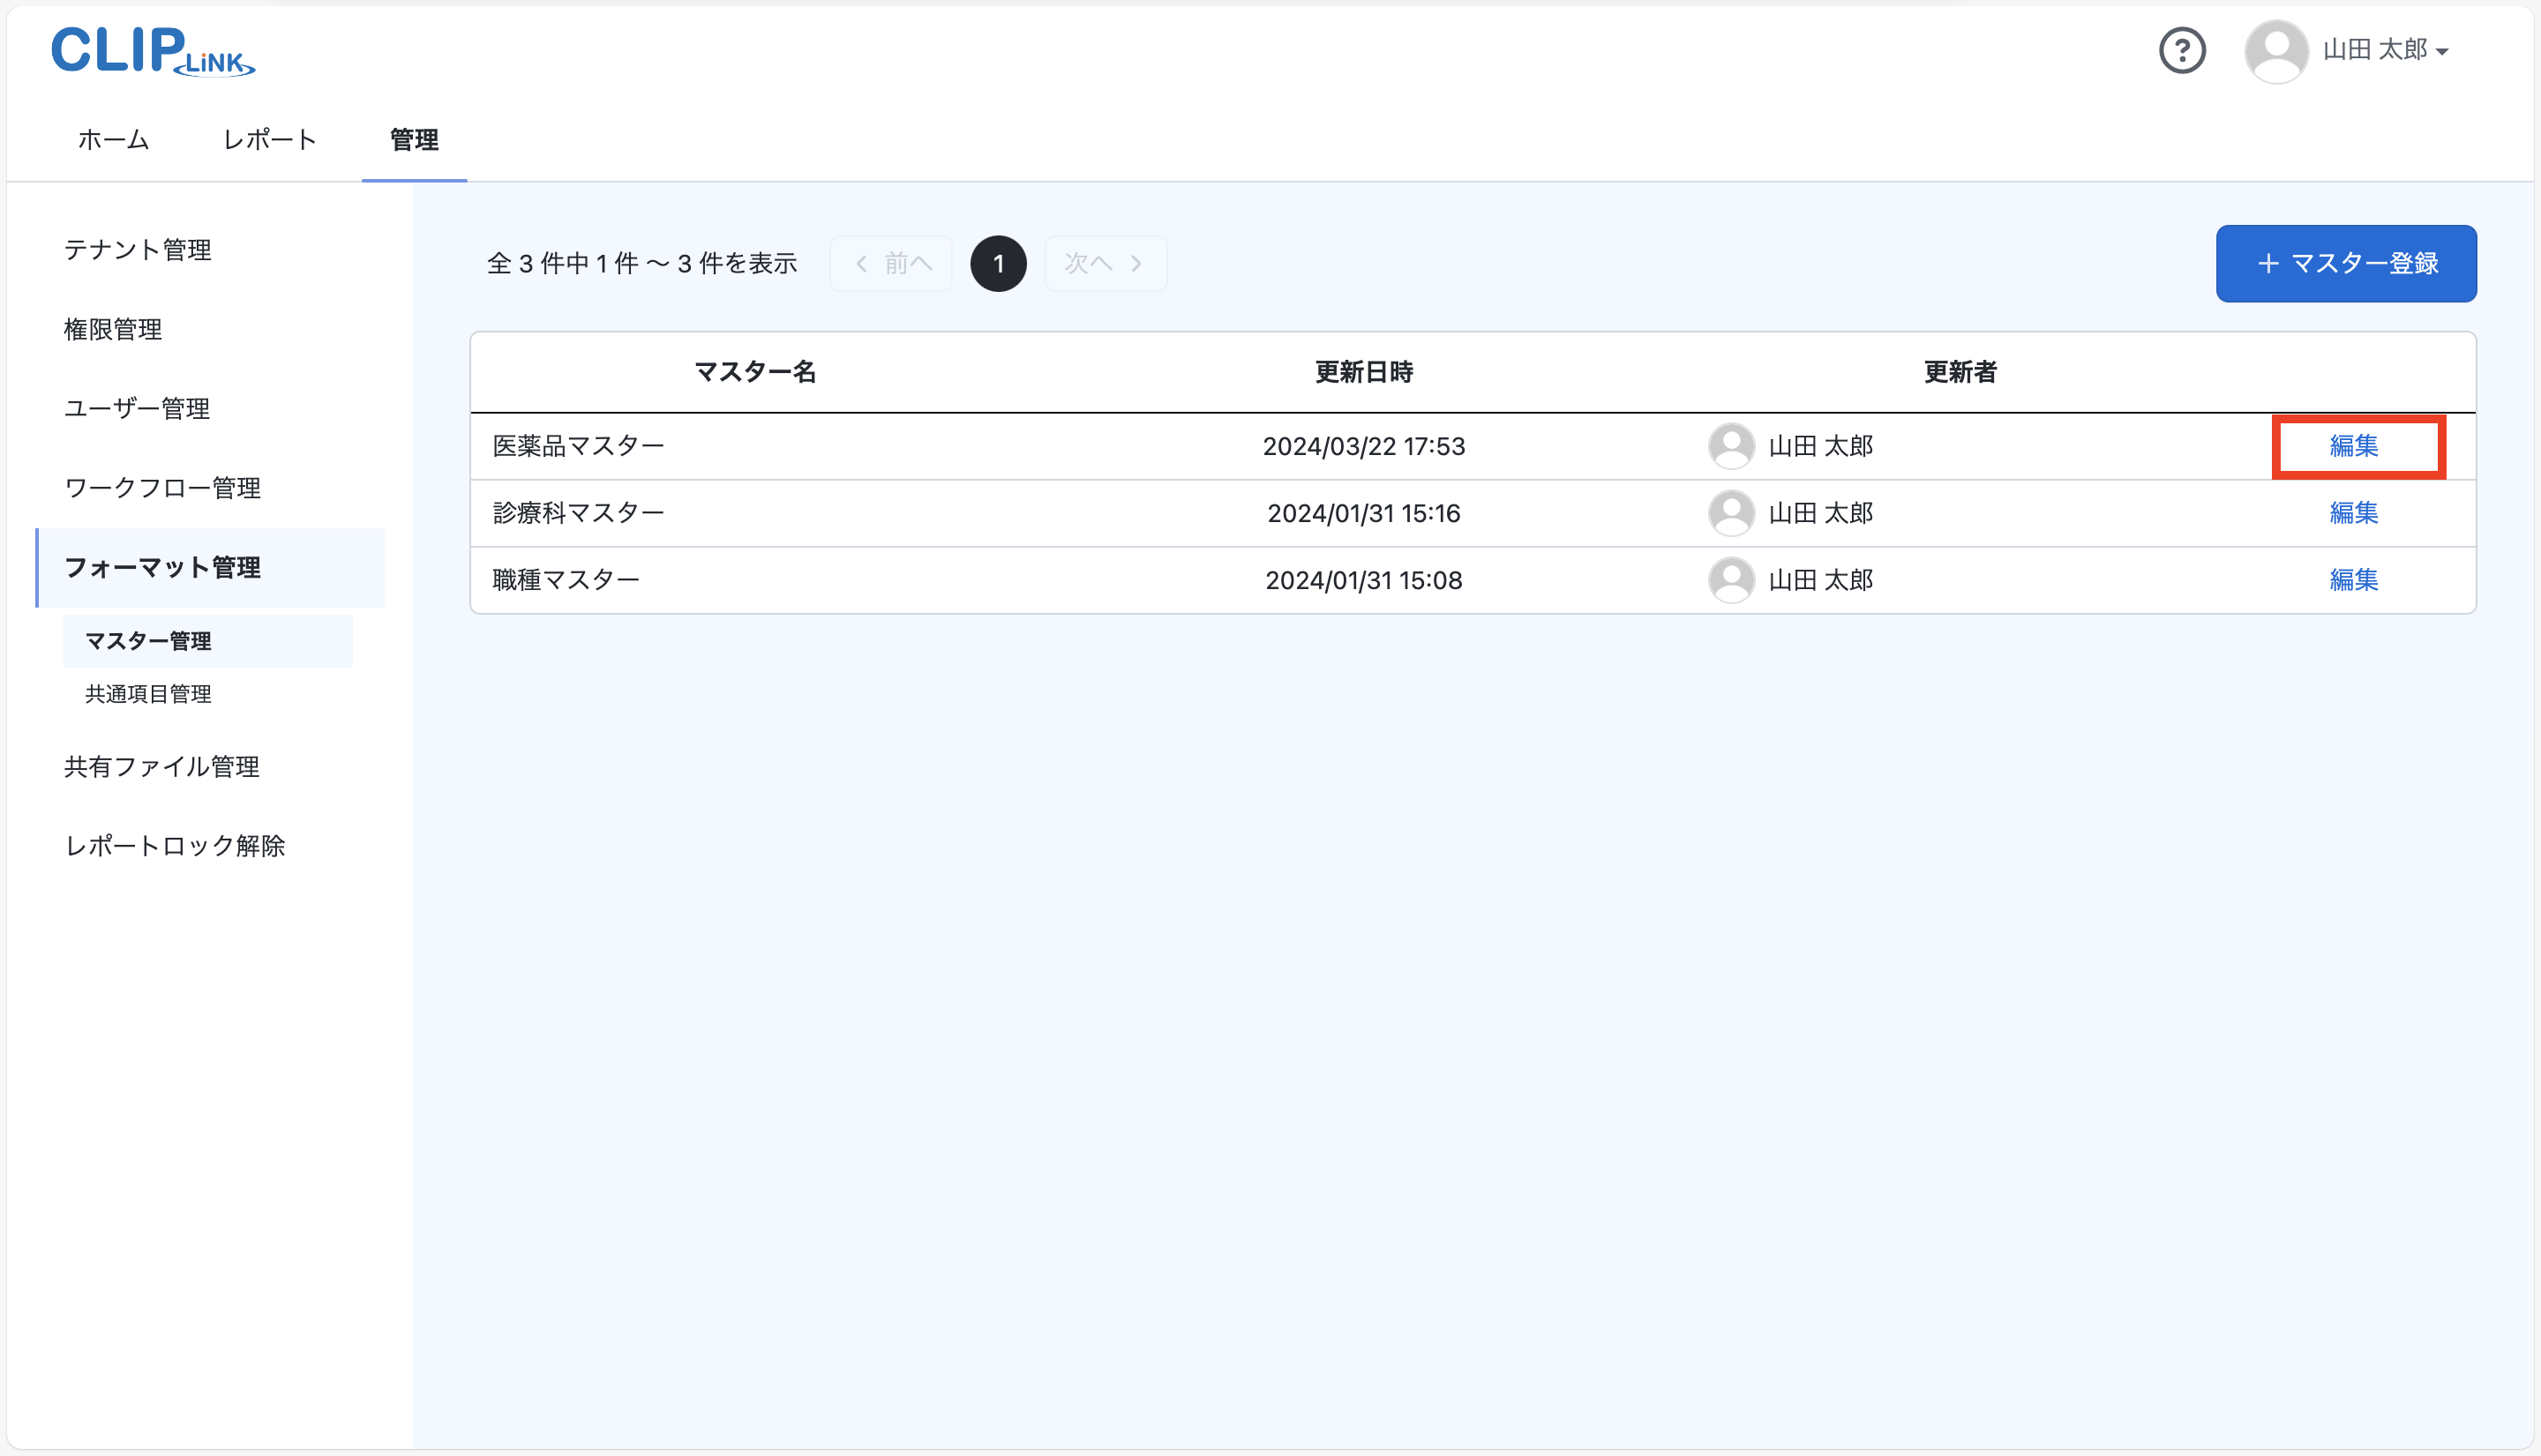Select ユーザー管理 from the sidebar
This screenshot has width=2541, height=1456.
point(136,408)
